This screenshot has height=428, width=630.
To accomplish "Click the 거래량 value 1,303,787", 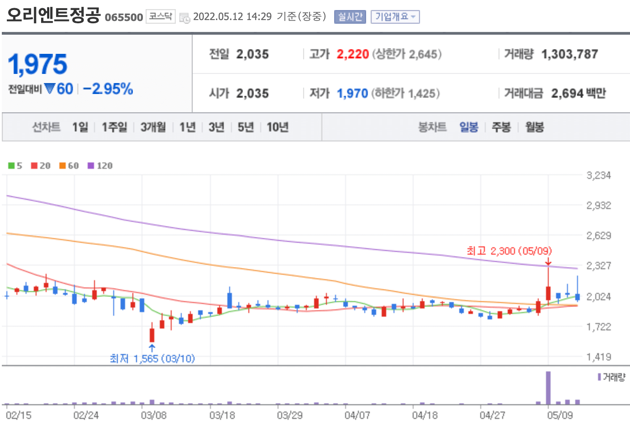I will tap(570, 54).
